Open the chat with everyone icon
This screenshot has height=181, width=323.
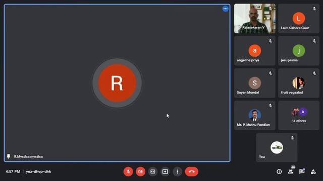coord(302,171)
